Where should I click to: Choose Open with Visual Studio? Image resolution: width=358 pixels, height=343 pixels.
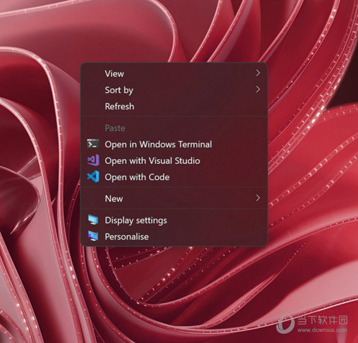point(174,161)
